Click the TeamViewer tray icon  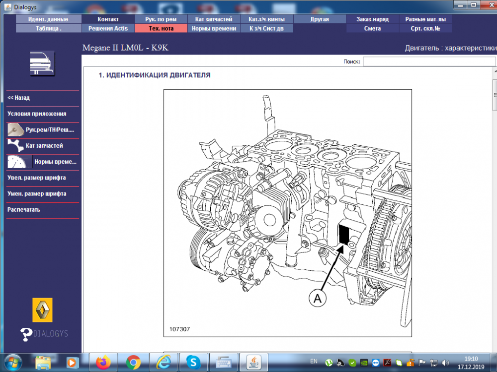(x=376, y=363)
